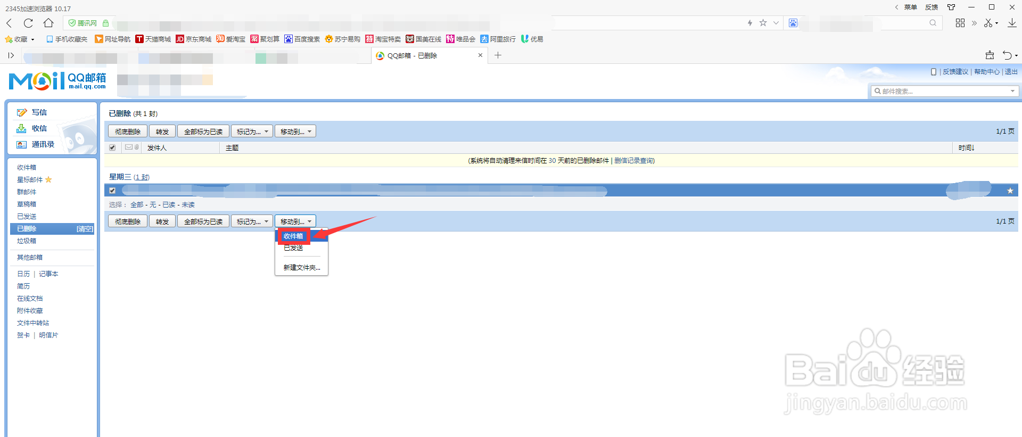Open the skin shirt icon in title bar
This screenshot has width=1022, height=437.
tap(951, 7)
